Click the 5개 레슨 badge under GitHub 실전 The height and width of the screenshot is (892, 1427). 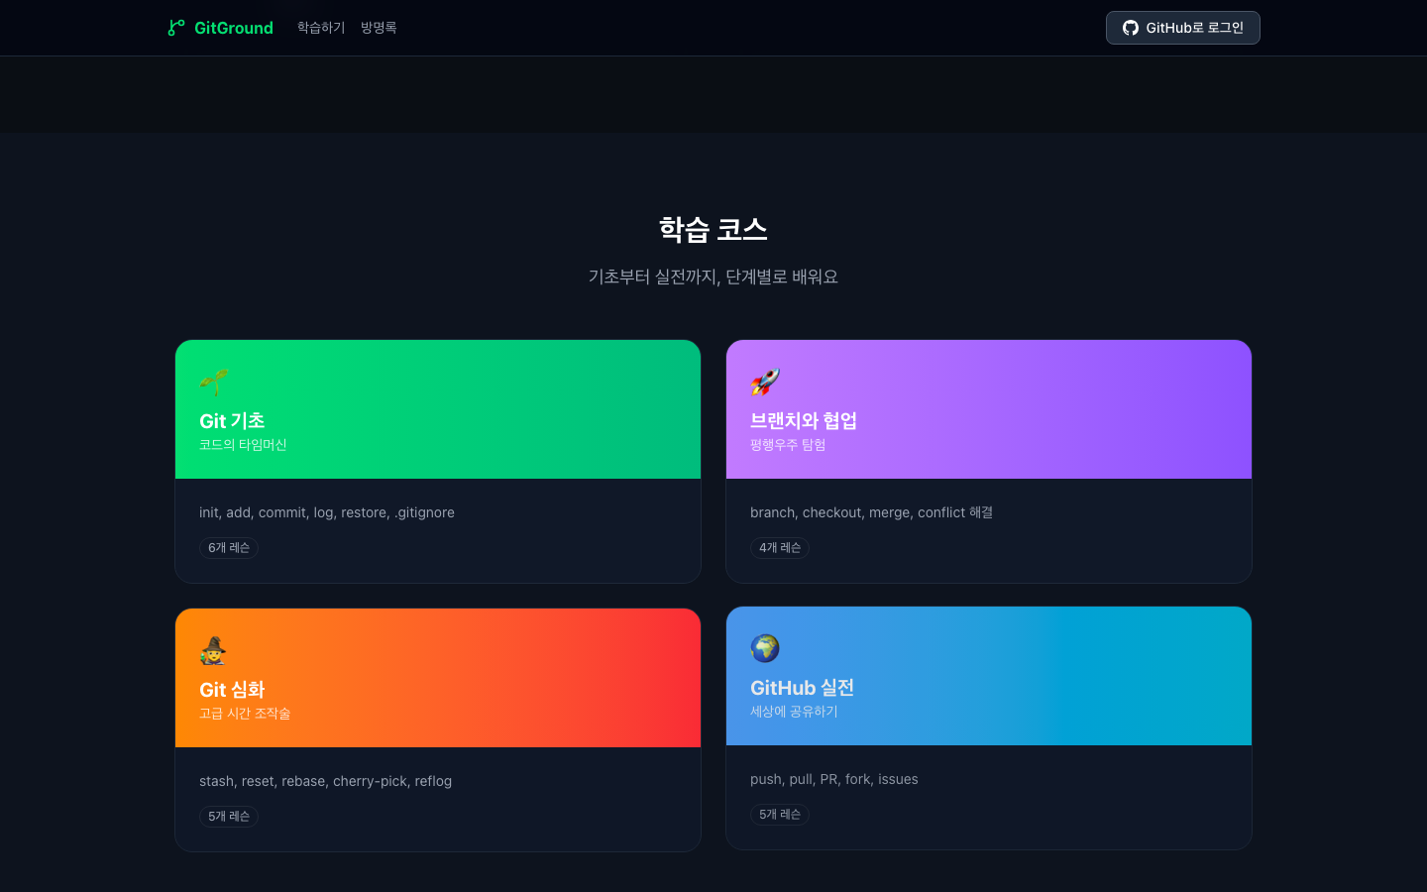coord(780,815)
